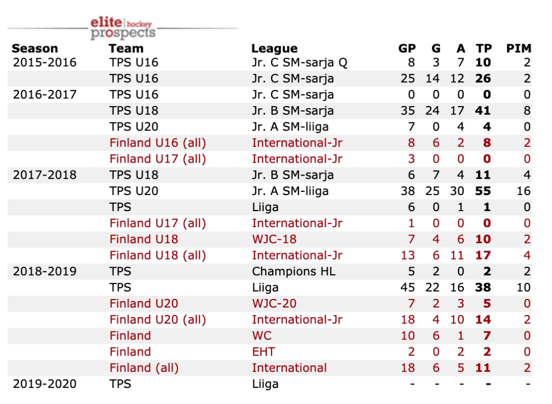The height and width of the screenshot is (404, 552).
Task: Click the League column header
Action: click(274, 48)
